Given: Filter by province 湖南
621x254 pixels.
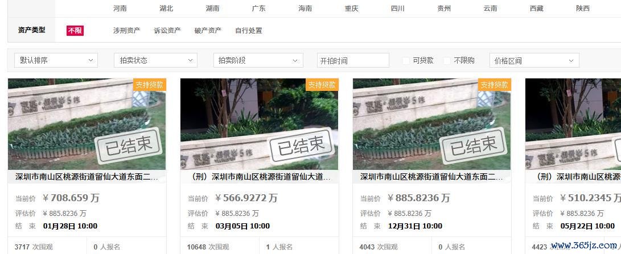Looking at the screenshot, I should (213, 9).
